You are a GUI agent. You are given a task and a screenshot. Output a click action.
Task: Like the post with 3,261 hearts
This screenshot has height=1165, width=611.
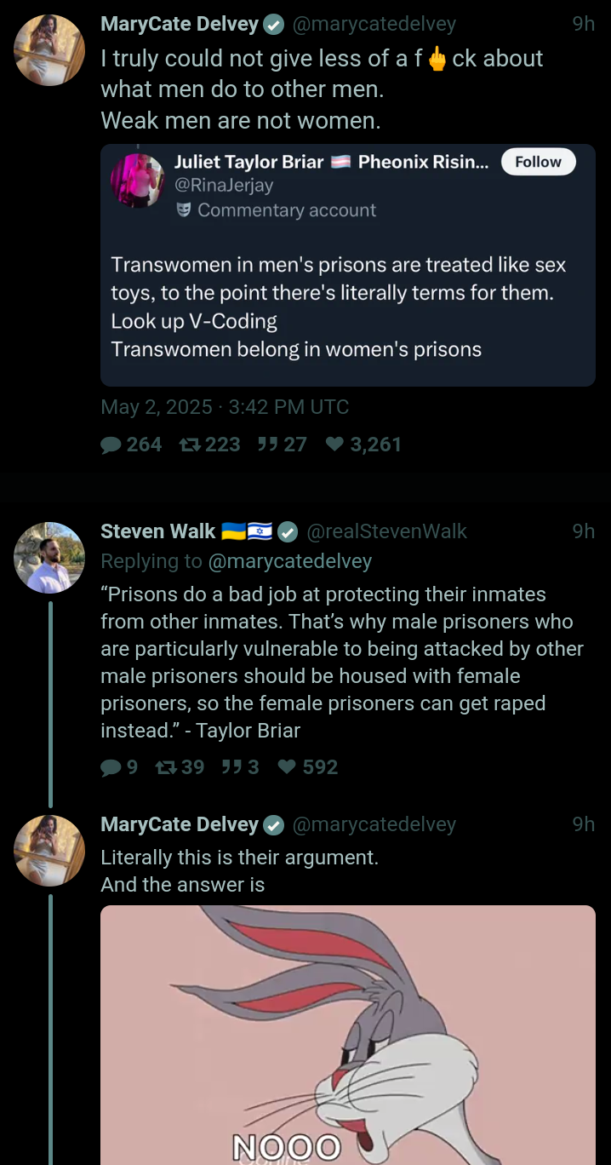tap(335, 445)
